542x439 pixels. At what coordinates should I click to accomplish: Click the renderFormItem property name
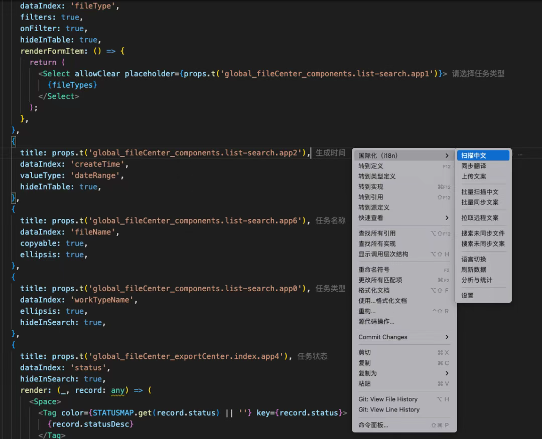point(52,51)
